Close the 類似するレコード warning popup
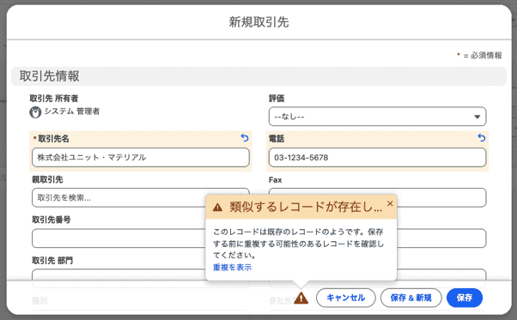 390,204
